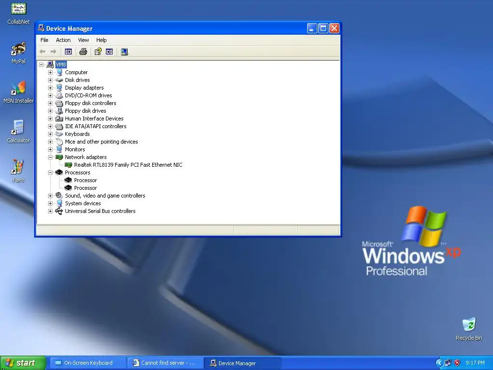493x370 pixels.
Task: Toggle the Show/Hide Console Tree toolbar icon
Action: point(68,52)
